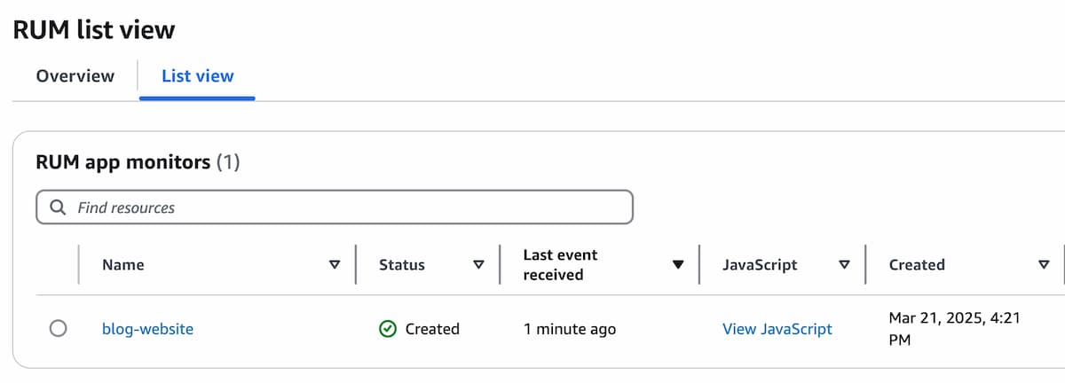Sort by the Created column arrow
This screenshot has width=1065, height=383.
(x=1044, y=265)
